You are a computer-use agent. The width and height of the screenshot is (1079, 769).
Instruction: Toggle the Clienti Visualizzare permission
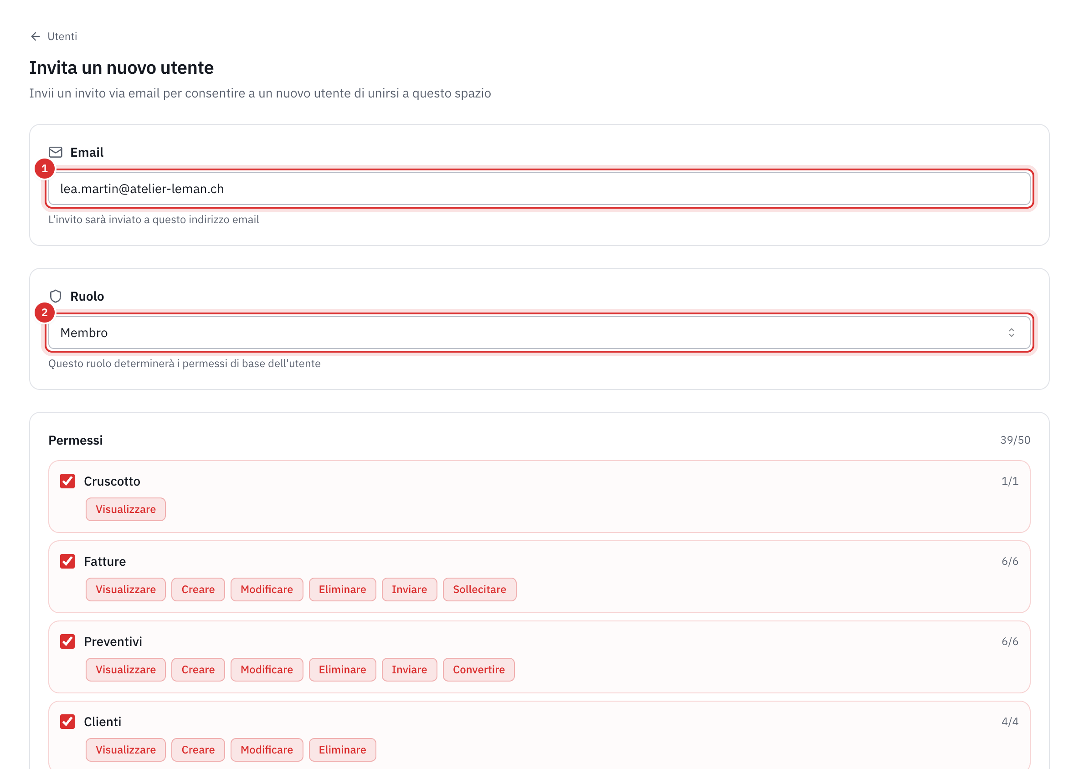point(125,749)
